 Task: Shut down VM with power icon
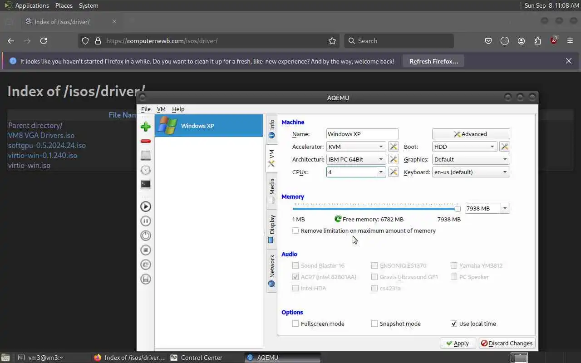tap(146, 235)
